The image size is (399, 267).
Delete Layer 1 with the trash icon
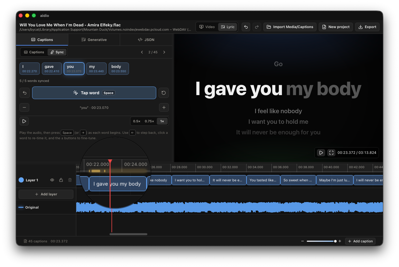tap(70, 180)
